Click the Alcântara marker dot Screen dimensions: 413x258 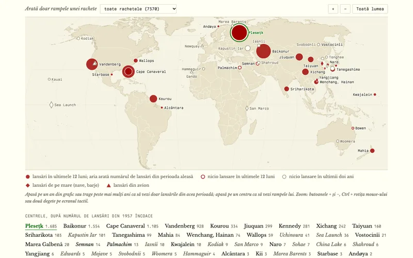tap(162, 108)
